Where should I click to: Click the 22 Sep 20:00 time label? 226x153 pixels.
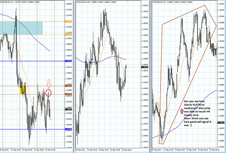point(39,150)
